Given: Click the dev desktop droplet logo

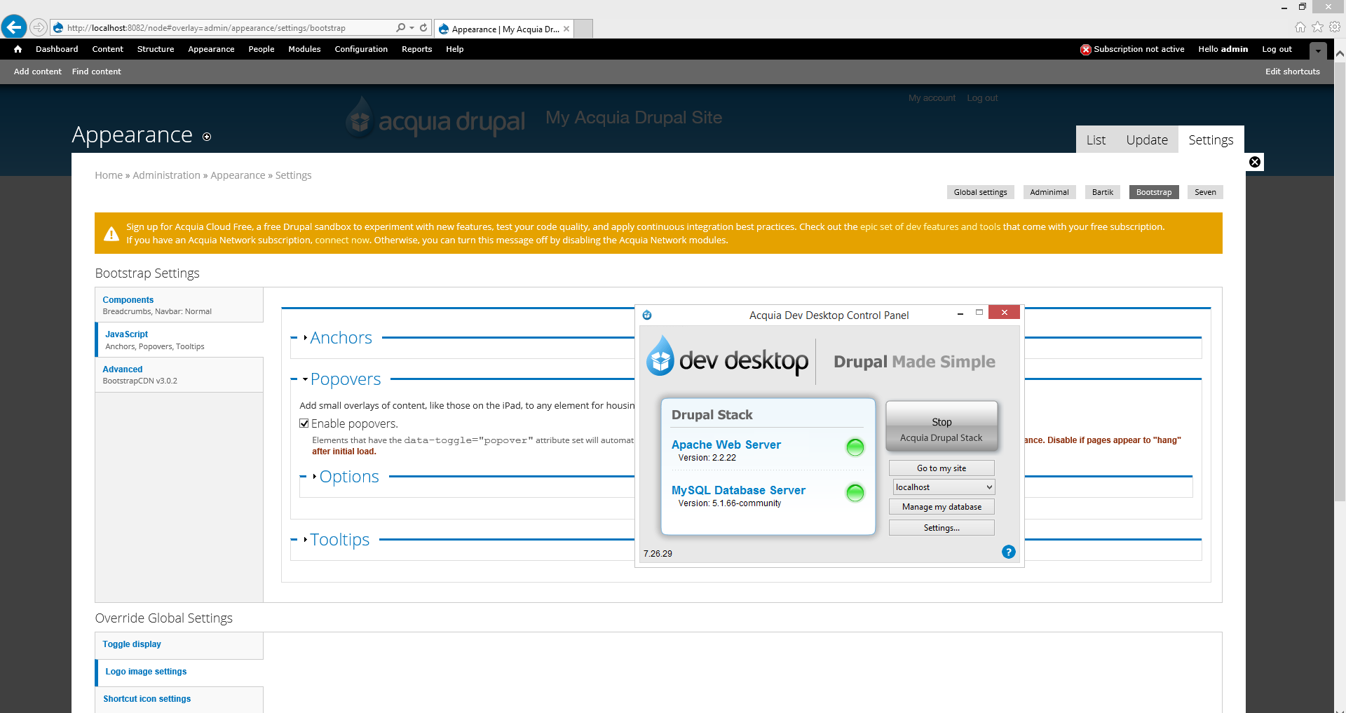Looking at the screenshot, I should click(x=660, y=355).
